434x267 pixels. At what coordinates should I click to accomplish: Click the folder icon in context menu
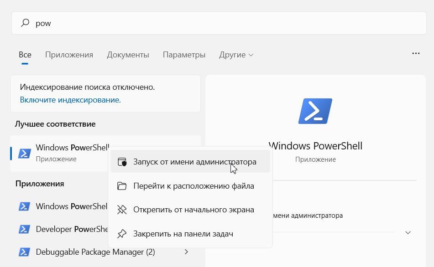point(122,186)
